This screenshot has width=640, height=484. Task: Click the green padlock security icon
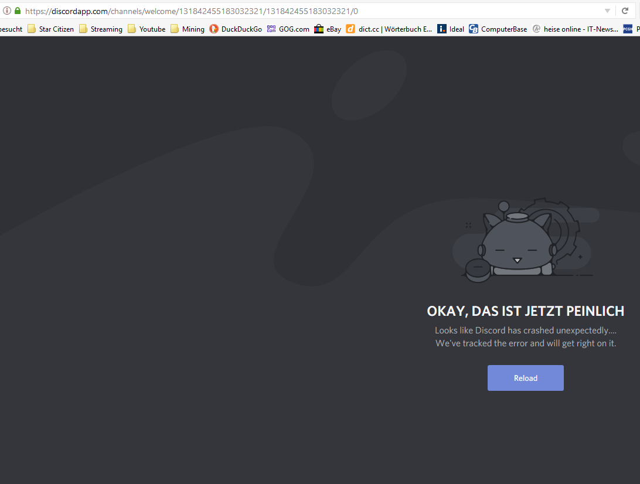18,11
